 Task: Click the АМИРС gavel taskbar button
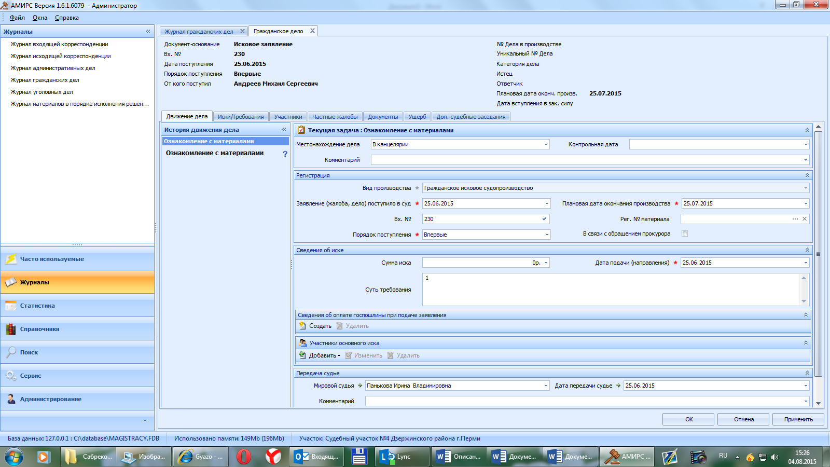pyautogui.click(x=627, y=457)
